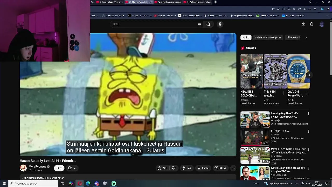This screenshot has width=332, height=187.
Task: Open Task View on the taskbar
Action: pyautogui.click(x=62, y=184)
